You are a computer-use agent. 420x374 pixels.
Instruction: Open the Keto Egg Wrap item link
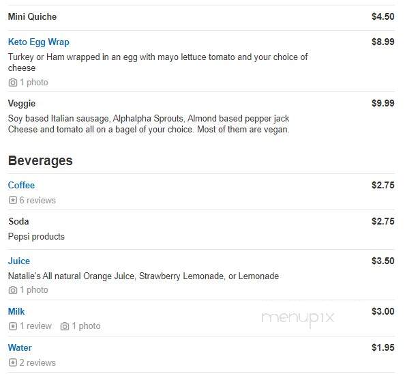tap(39, 42)
